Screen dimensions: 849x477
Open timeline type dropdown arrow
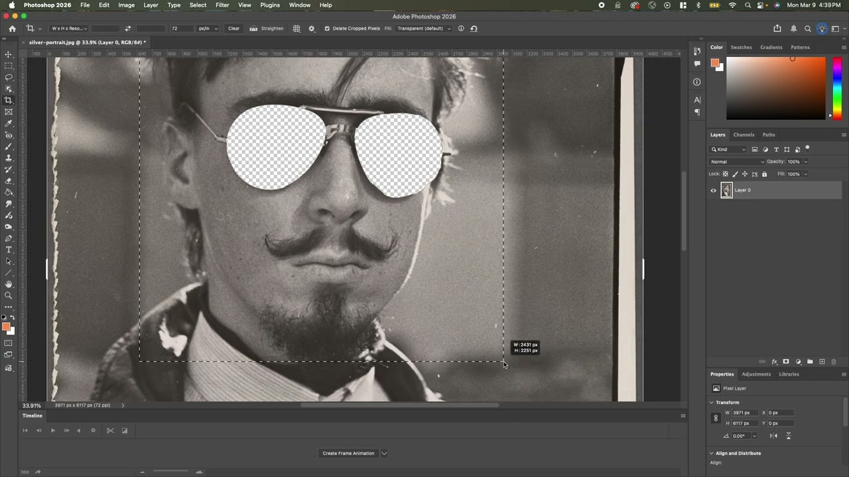point(384,453)
